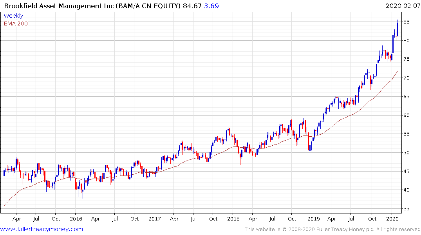Click the chart date 2020-02-07
The width and height of the screenshot is (421, 235).
click(403, 5)
